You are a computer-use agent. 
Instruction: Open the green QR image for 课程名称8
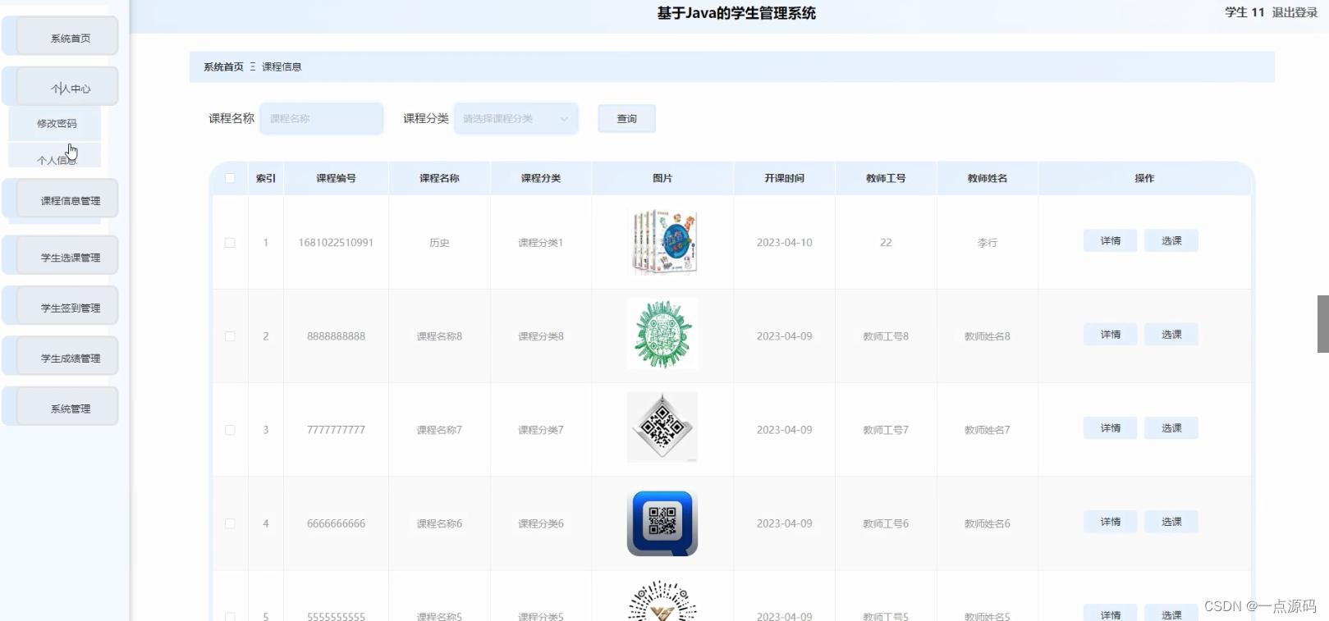(662, 334)
